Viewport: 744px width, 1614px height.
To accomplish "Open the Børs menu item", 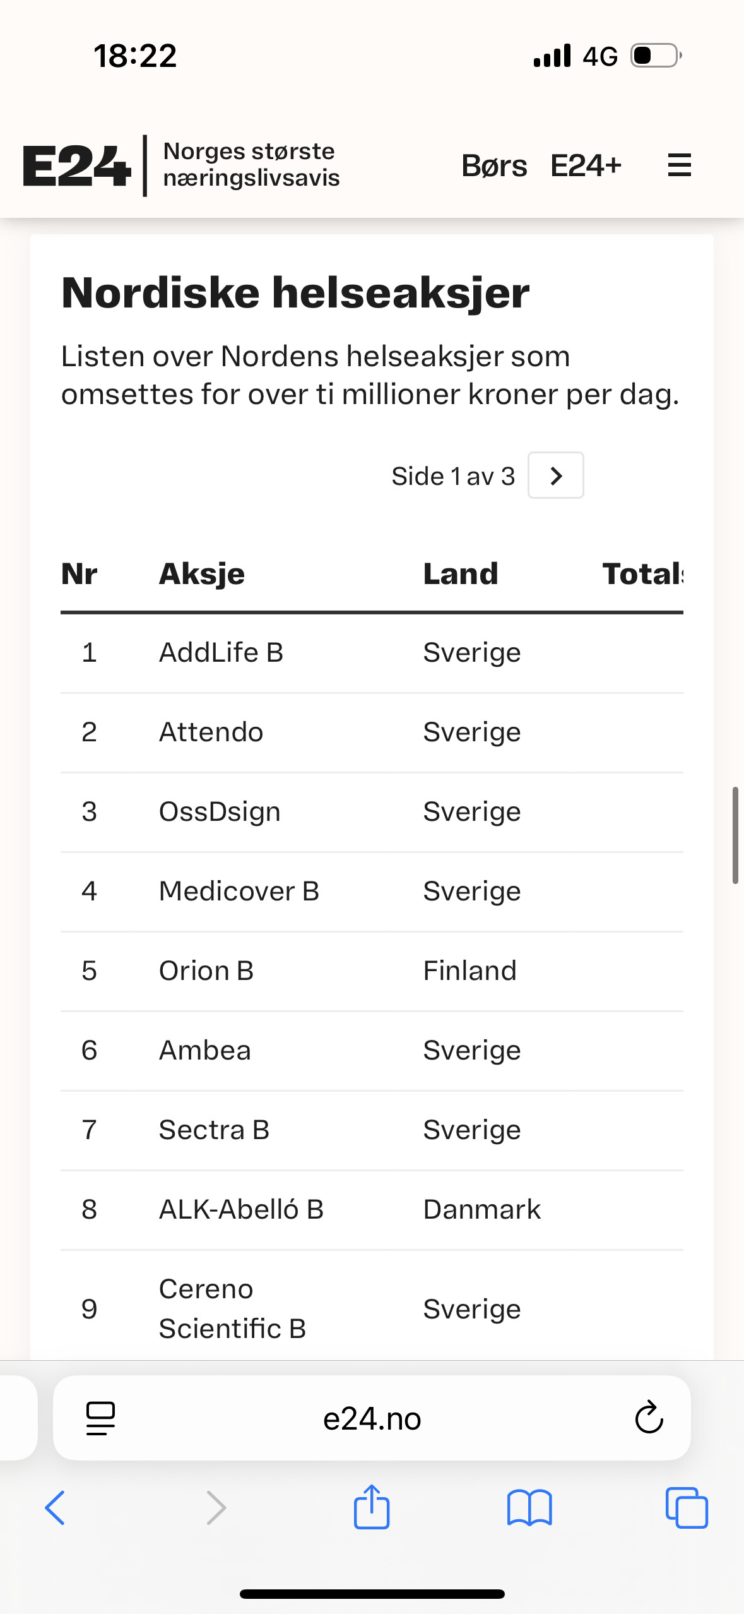I will pyautogui.click(x=494, y=166).
